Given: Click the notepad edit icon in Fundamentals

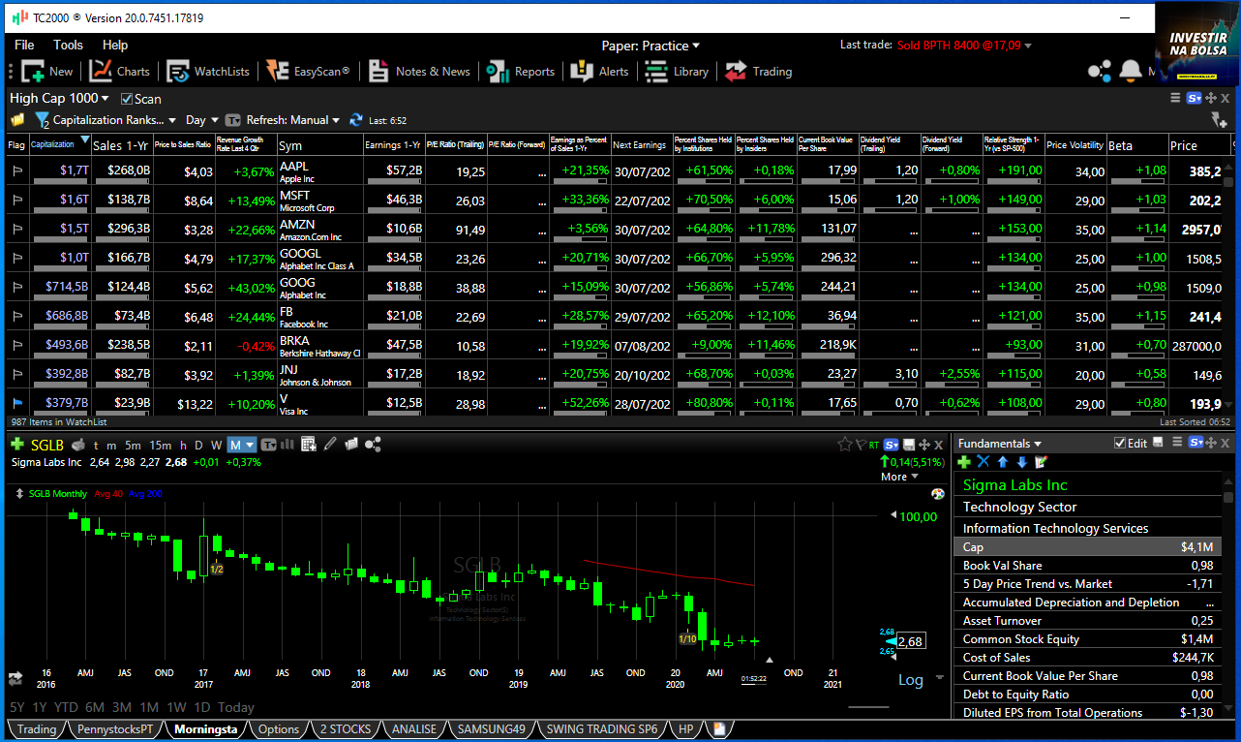Looking at the screenshot, I should click(x=1041, y=462).
